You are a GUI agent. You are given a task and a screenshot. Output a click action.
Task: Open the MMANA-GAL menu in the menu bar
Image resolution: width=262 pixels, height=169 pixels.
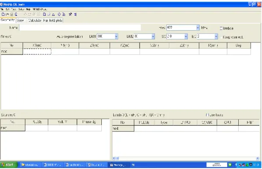[x=39, y=9]
